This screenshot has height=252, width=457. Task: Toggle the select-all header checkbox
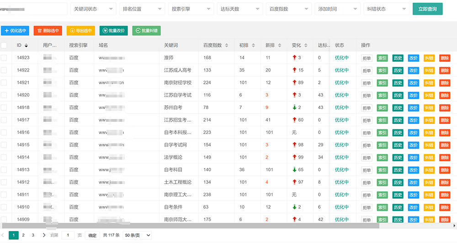tap(4, 45)
